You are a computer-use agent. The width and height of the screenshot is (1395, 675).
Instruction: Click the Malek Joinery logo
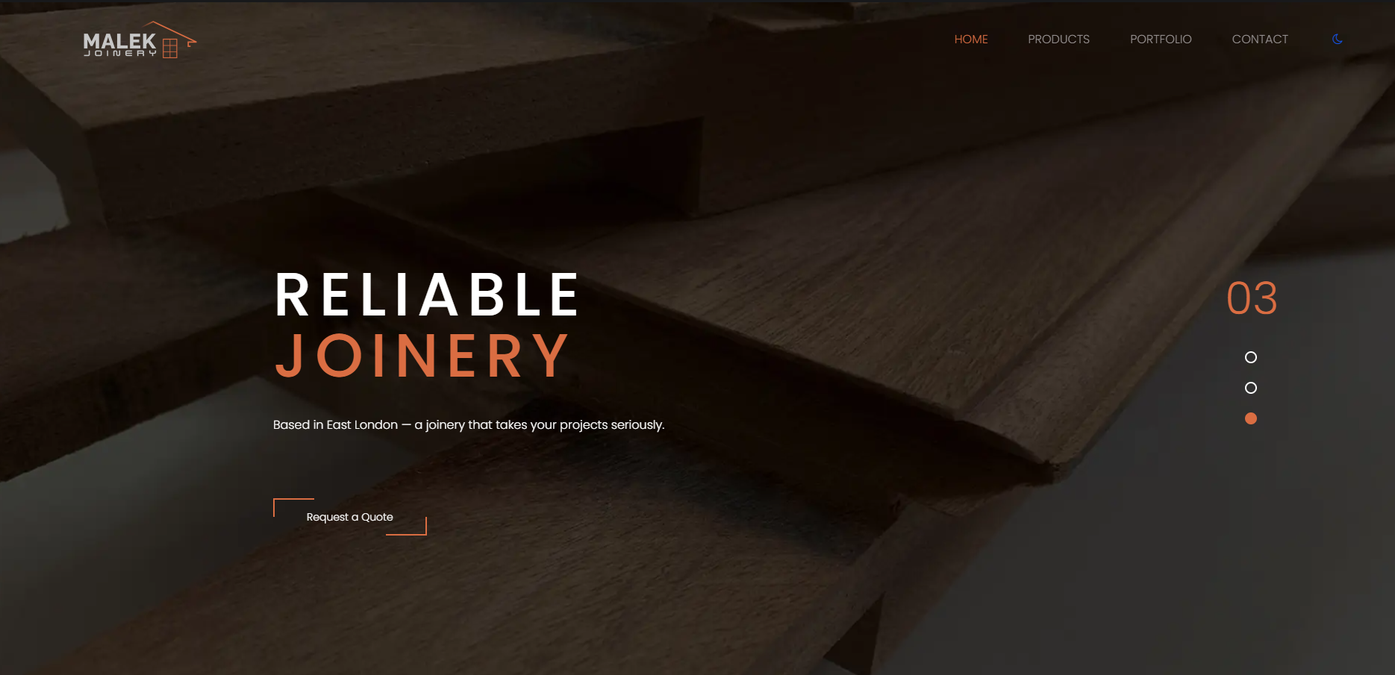pos(140,40)
